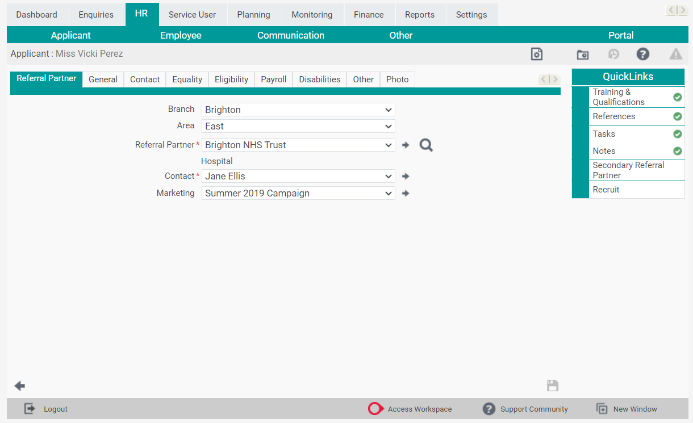
Task: Toggle the green check beside References
Action: 677,116
